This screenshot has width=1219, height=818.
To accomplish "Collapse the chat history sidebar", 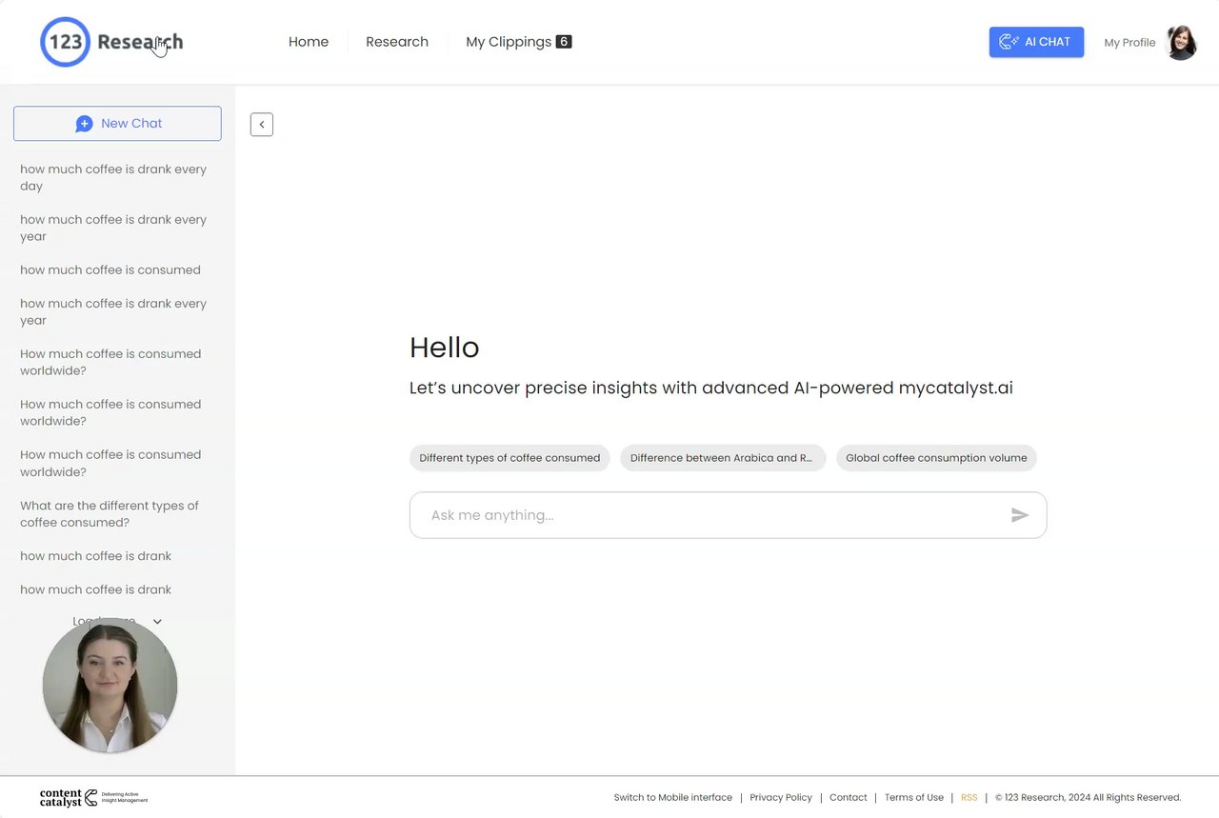I will (262, 125).
